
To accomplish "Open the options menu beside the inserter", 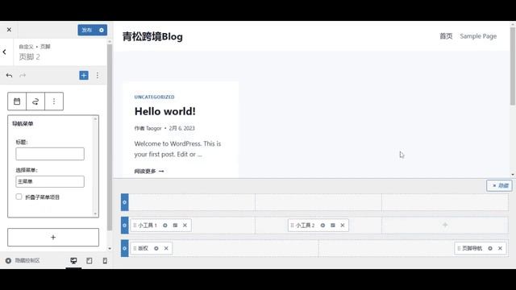I will click(98, 75).
